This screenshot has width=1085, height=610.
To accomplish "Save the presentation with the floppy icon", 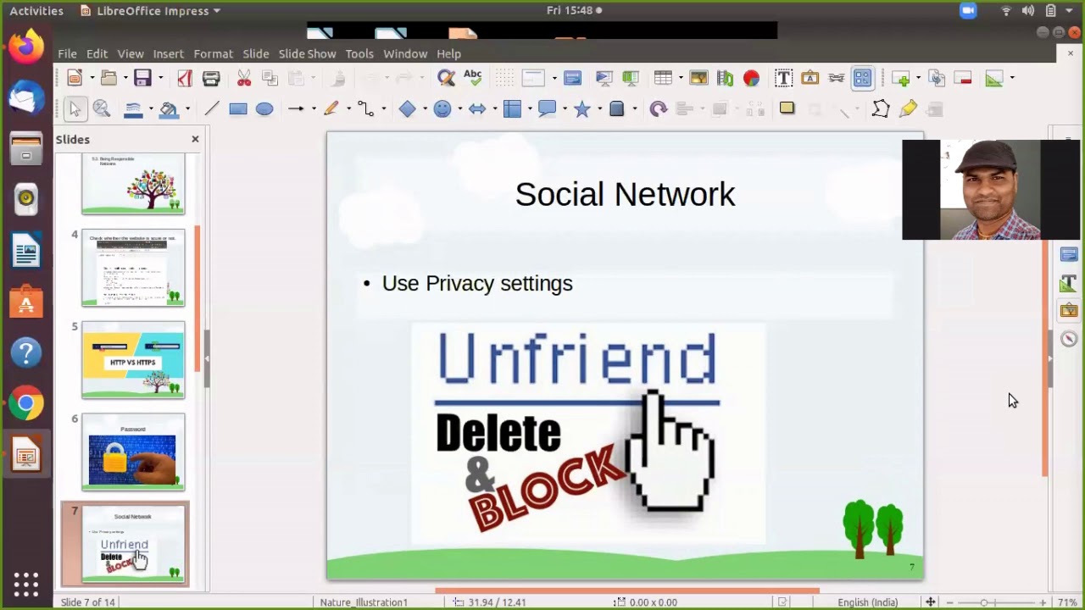I will click(x=142, y=78).
